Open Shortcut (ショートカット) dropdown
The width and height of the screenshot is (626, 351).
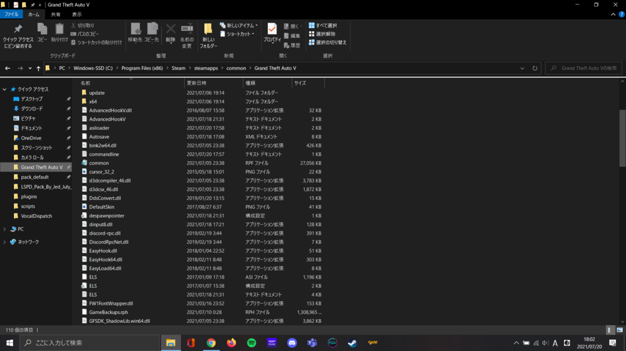click(237, 34)
